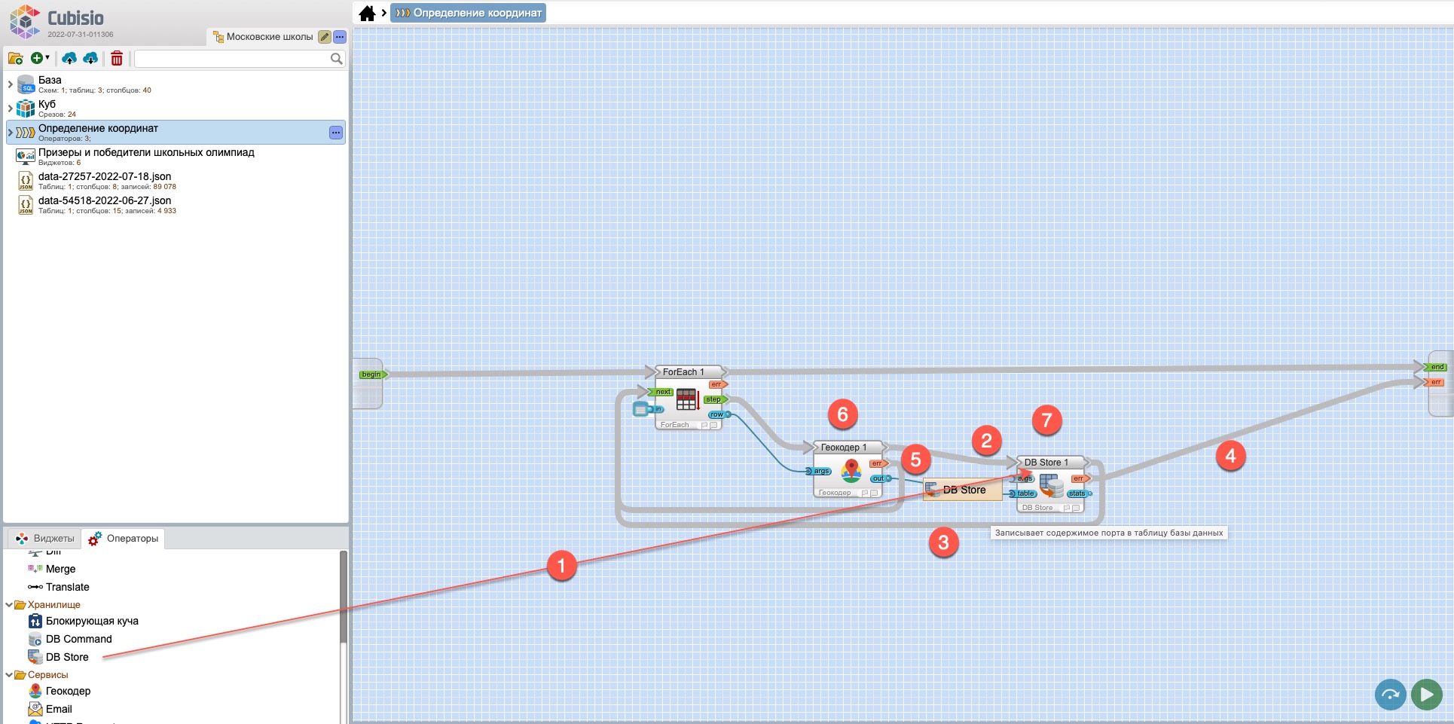1454x724 pixels.
Task: Expand the База tree item
Action: click(x=10, y=84)
